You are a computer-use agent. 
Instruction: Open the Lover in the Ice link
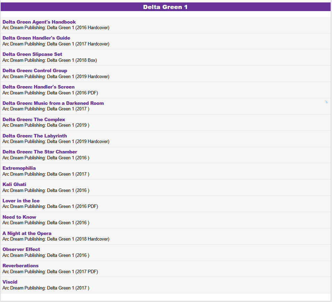21,201
